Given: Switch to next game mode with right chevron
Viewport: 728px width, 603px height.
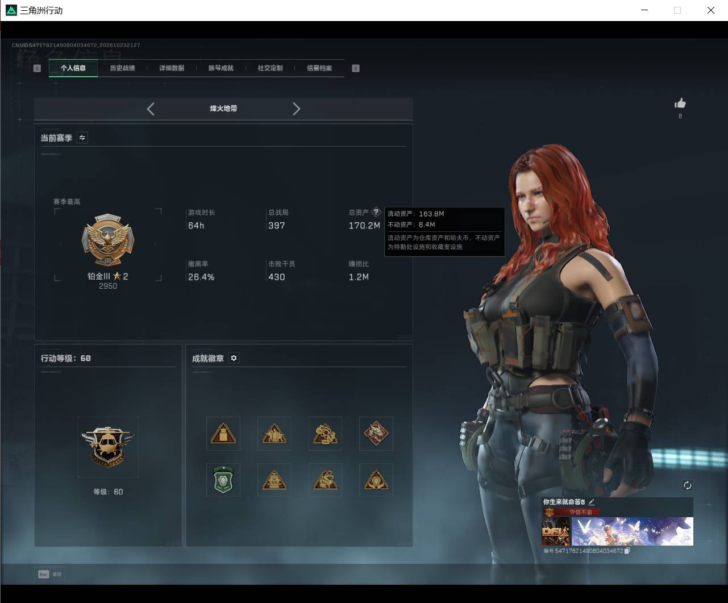Looking at the screenshot, I should coord(296,109).
